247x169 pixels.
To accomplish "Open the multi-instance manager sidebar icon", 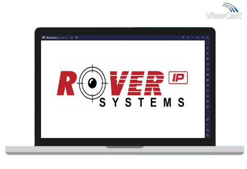I will [208, 96].
